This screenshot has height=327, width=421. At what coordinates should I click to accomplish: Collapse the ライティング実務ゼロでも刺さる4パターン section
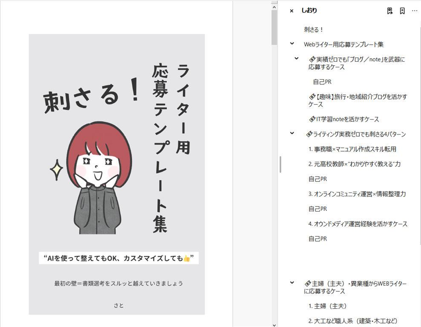coord(292,134)
